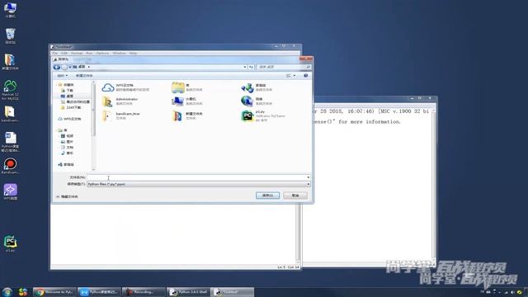528x297 pixels.
Task: Open the Python files save type dropdown
Action: pos(198,184)
